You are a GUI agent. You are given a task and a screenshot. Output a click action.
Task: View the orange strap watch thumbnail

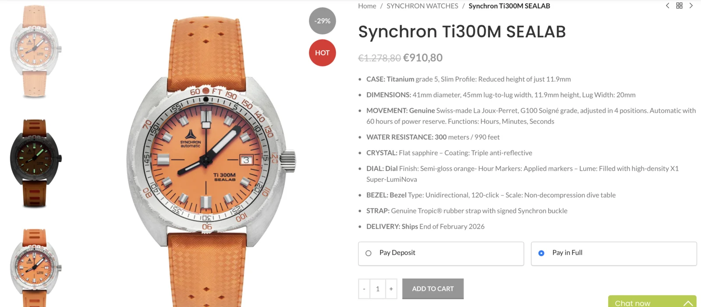coord(35,267)
